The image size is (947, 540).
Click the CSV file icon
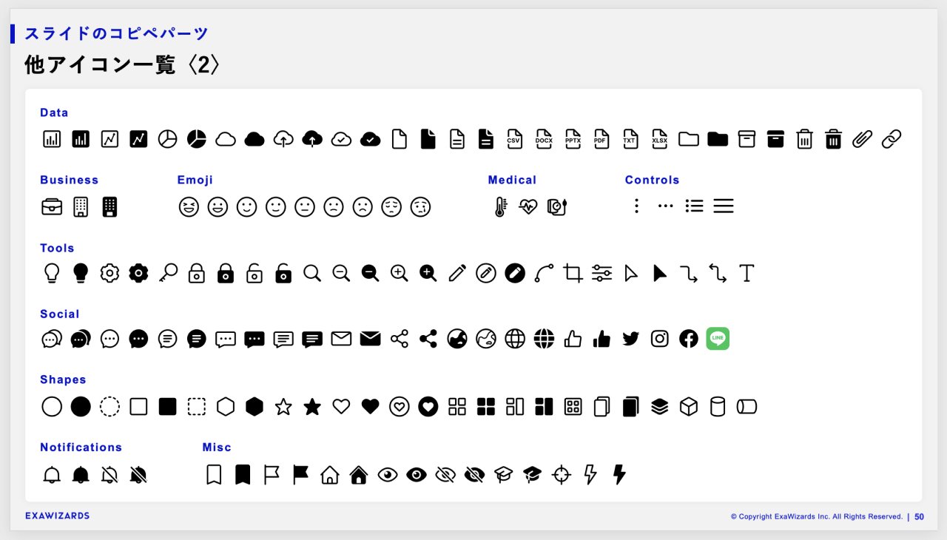coord(514,138)
